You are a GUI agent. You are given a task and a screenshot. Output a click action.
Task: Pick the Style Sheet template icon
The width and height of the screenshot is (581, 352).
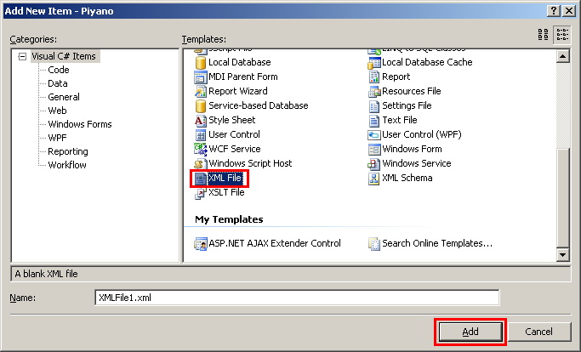pos(201,121)
